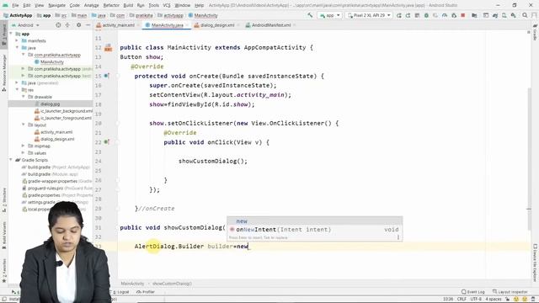Screen dimensions: 539x303
Task: Open the VCS menu
Action: (167, 5)
